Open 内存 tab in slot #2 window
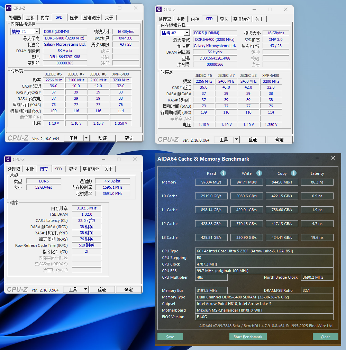This screenshot has height=350, width=346. [195, 19]
